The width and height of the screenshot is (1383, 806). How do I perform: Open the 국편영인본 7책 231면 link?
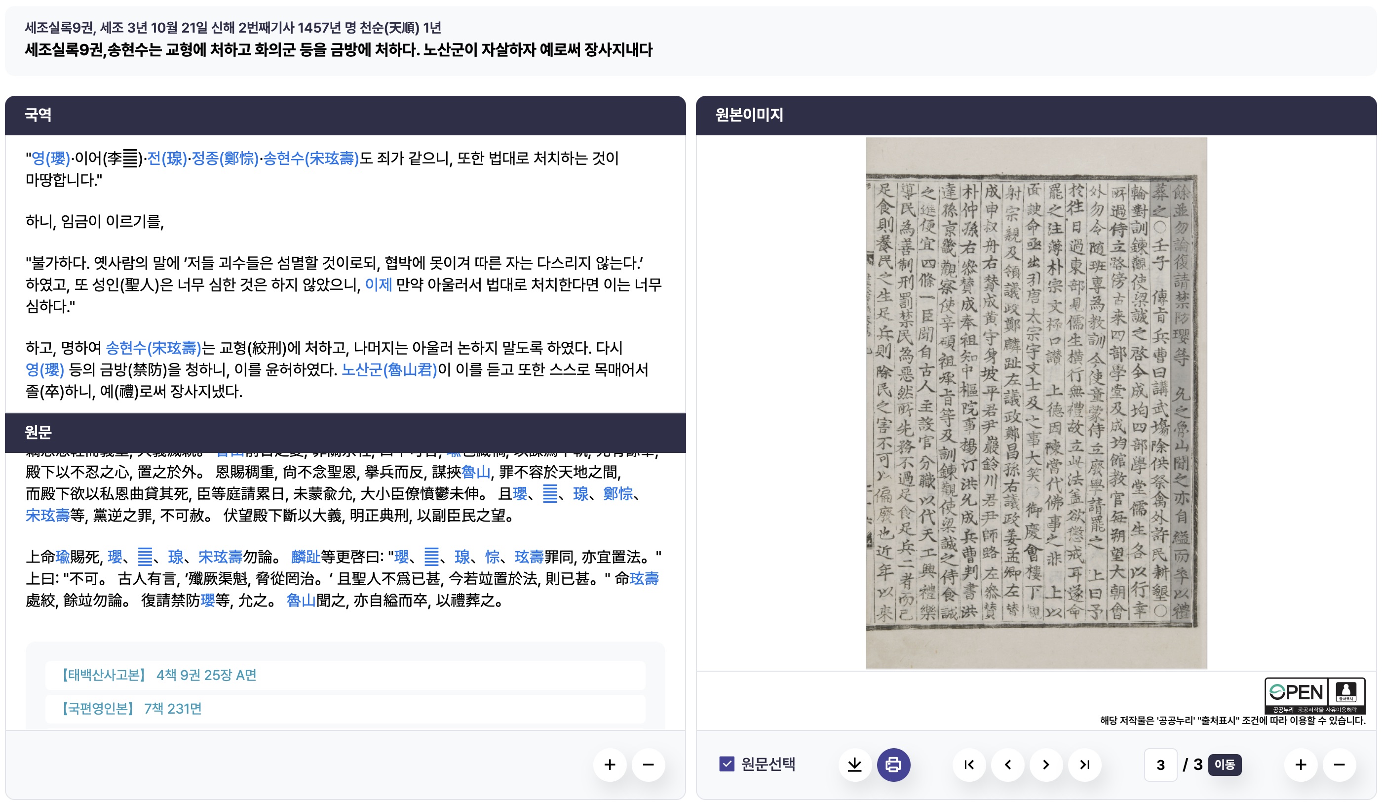tap(132, 708)
